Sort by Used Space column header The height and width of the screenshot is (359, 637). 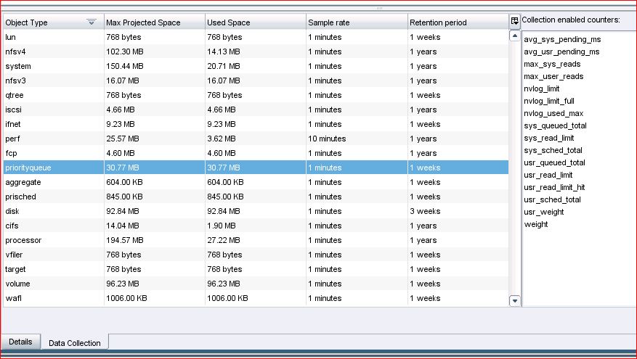(x=254, y=22)
